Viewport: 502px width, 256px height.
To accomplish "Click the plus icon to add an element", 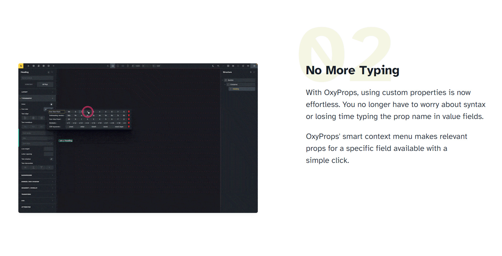I will point(53,66).
